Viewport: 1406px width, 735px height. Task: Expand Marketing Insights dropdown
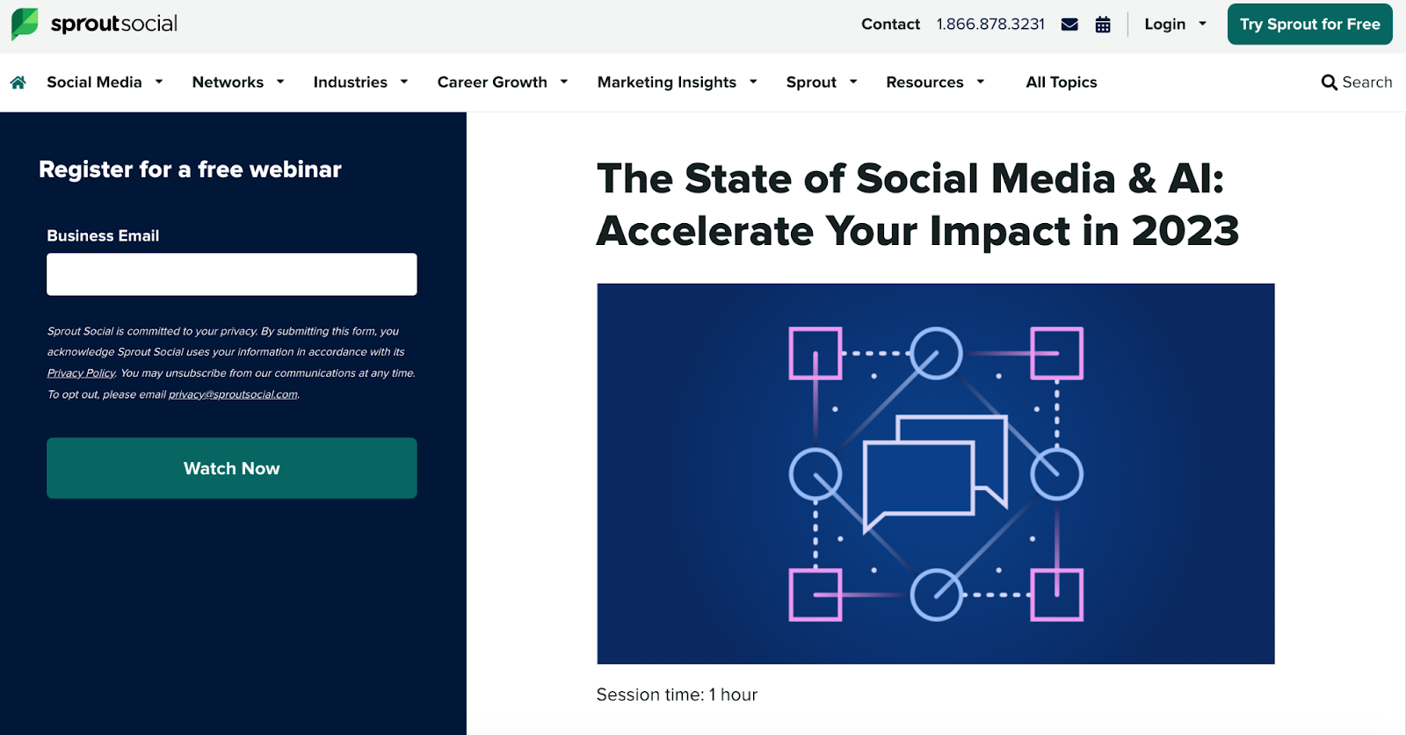click(x=677, y=83)
